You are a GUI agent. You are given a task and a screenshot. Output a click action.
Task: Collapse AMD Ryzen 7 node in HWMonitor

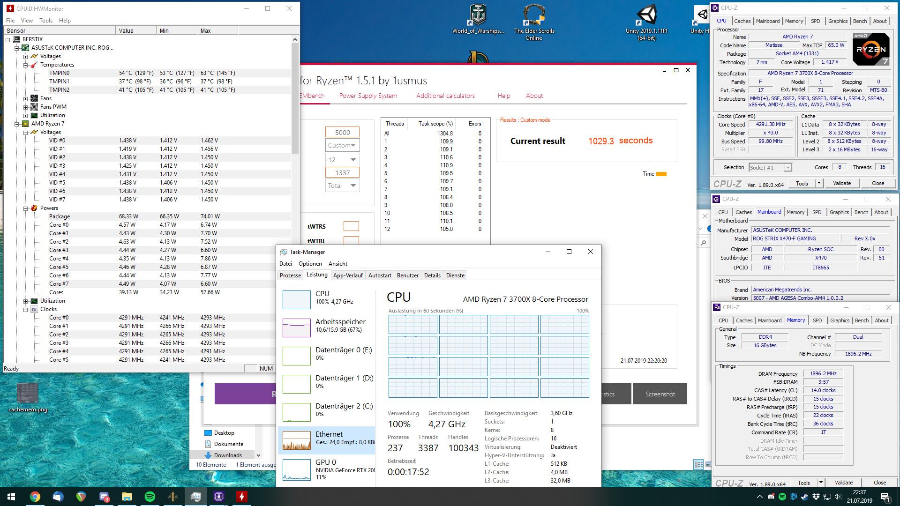click(x=17, y=124)
